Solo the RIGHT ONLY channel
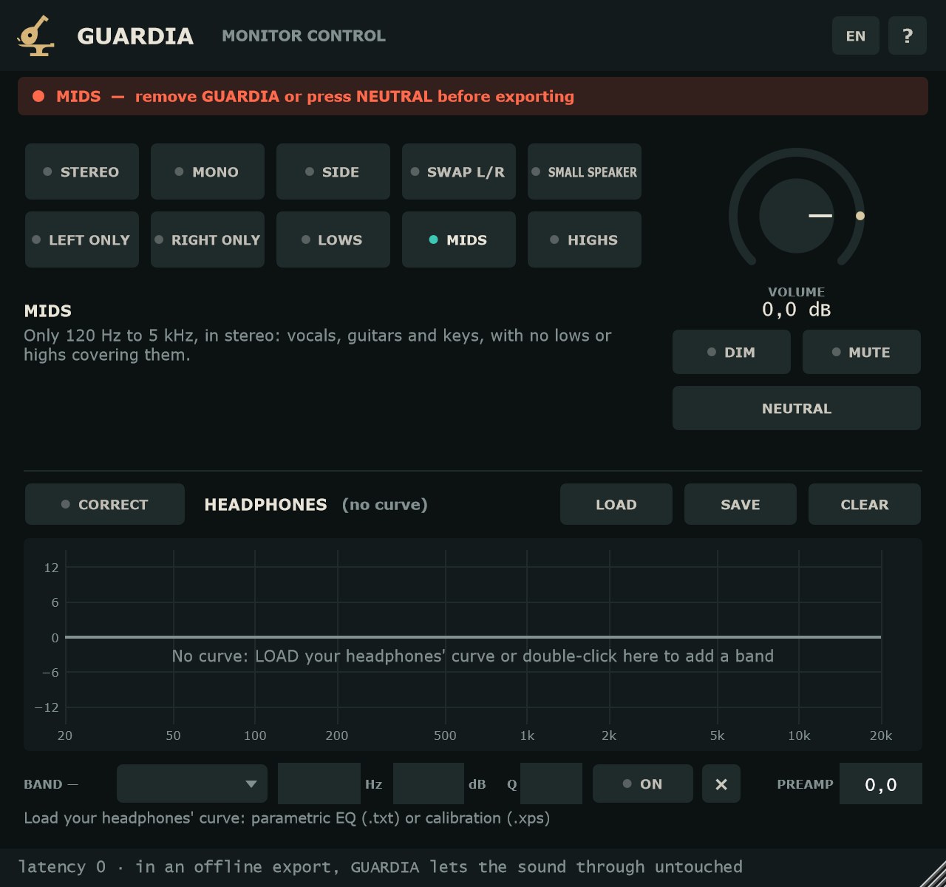Viewport: 946px width, 887px height. pos(208,239)
